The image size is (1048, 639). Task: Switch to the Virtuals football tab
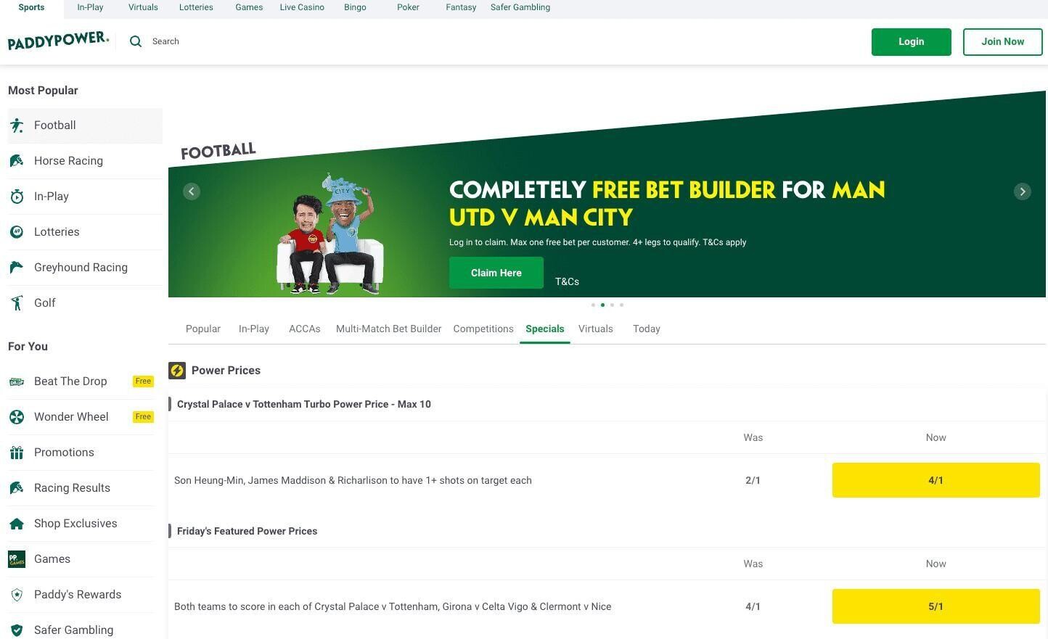(x=596, y=329)
